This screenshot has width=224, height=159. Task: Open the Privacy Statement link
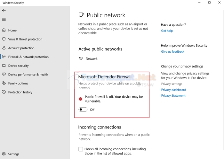(173, 95)
